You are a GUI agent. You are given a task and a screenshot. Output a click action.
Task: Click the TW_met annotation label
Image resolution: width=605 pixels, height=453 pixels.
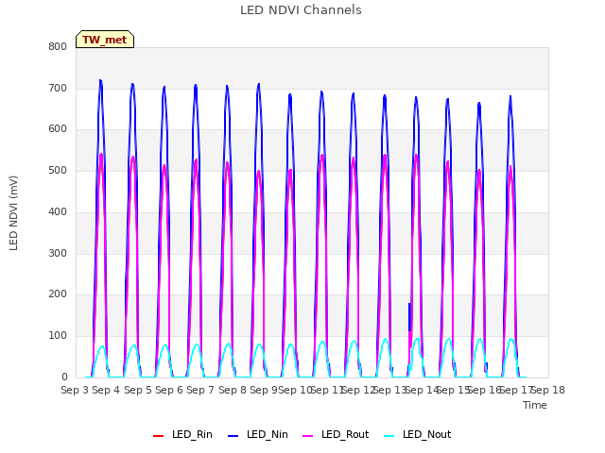105,40
